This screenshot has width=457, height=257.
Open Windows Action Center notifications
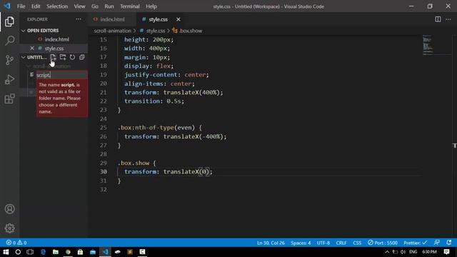446,252
